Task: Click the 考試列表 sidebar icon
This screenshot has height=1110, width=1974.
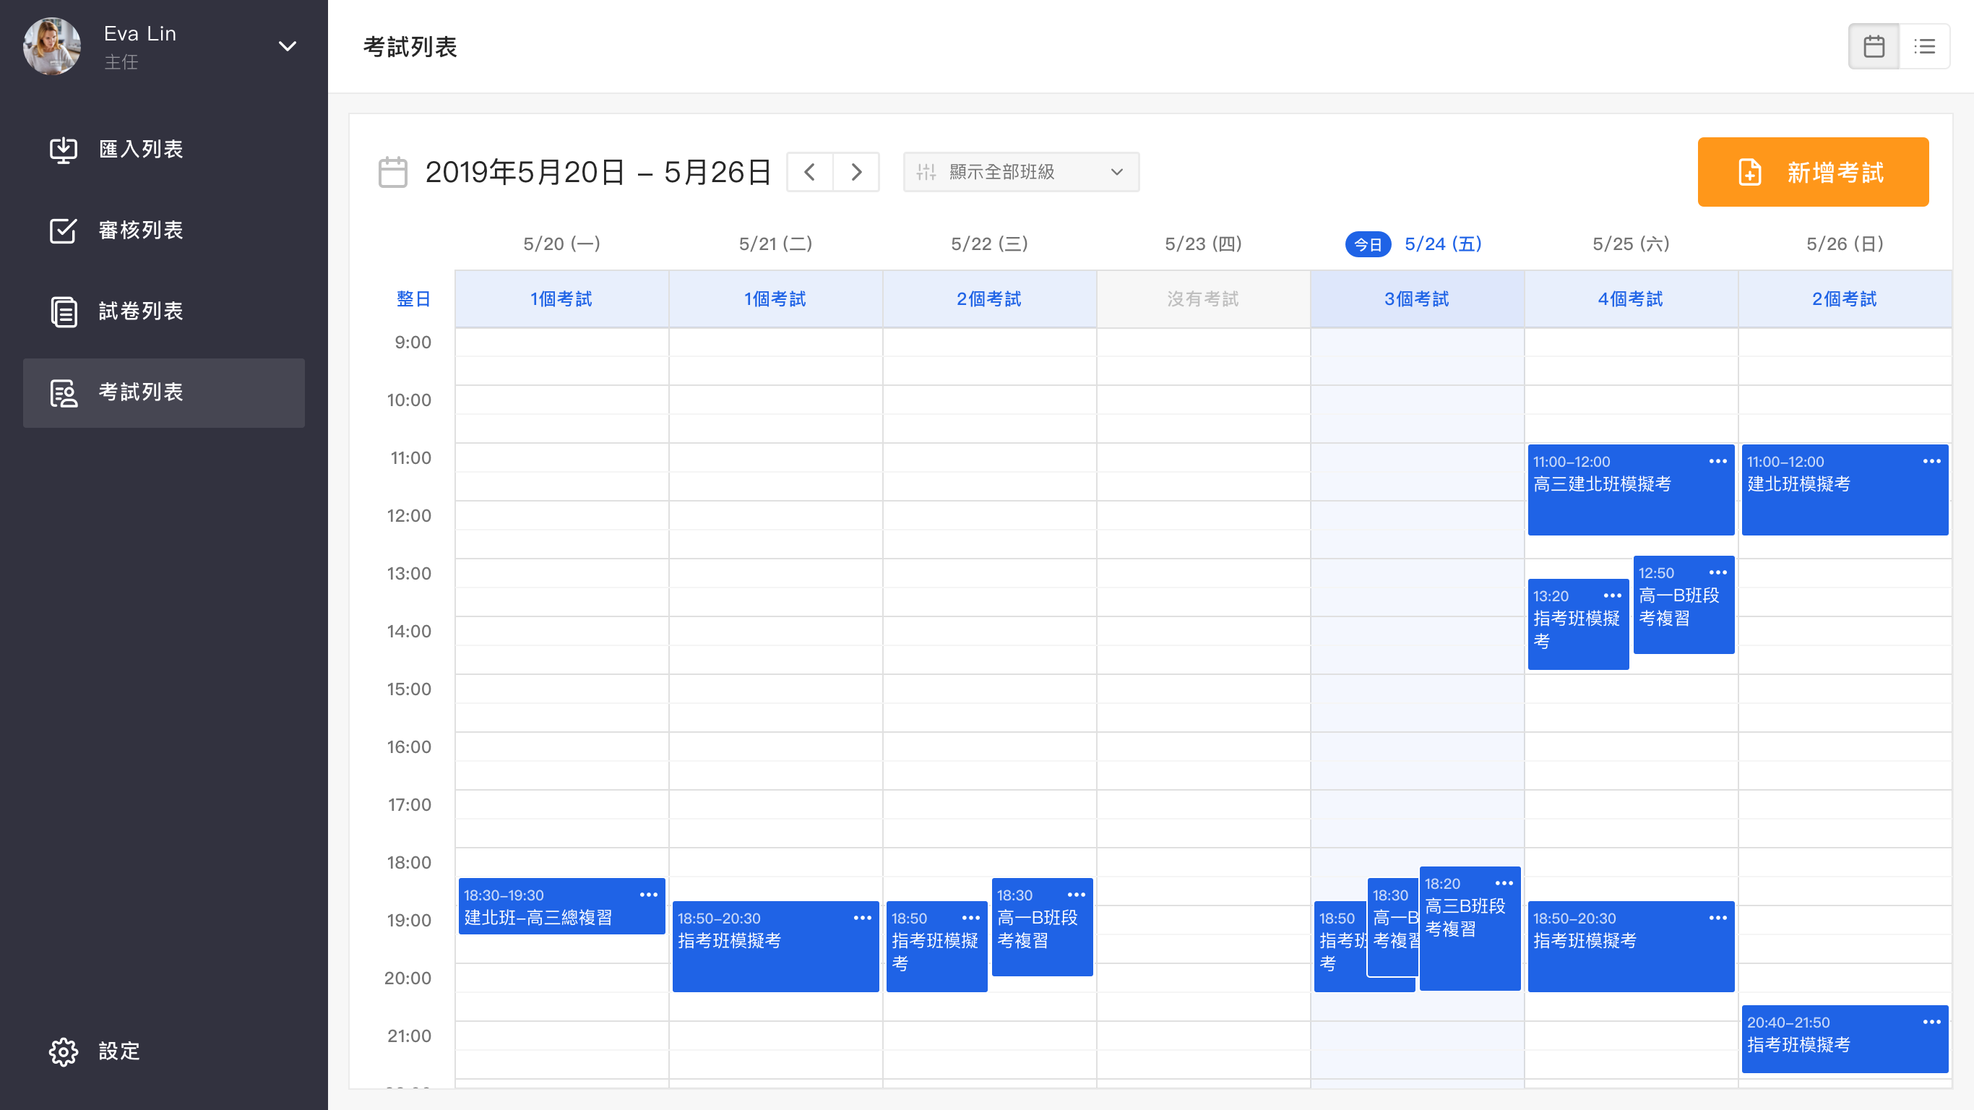Action: 64,392
